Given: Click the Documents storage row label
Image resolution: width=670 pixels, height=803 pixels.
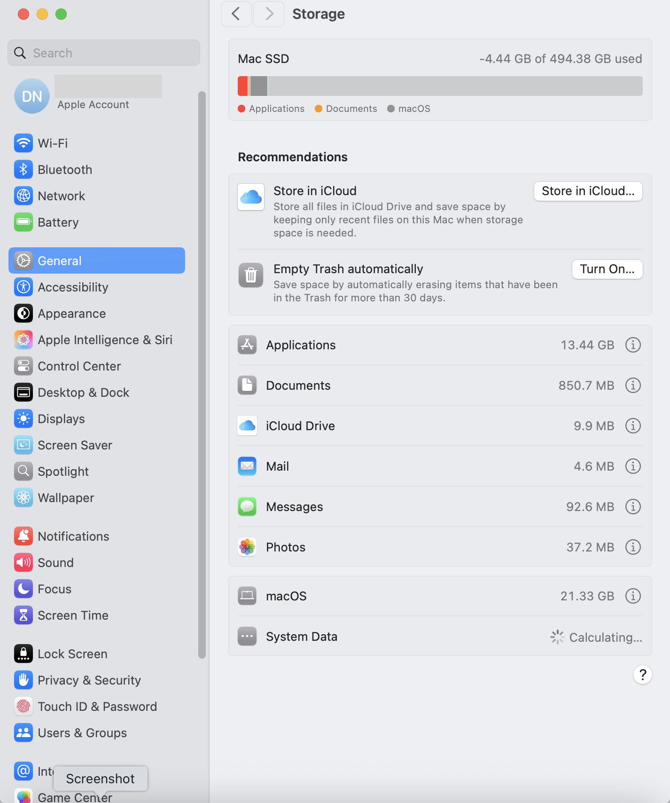Looking at the screenshot, I should click(x=298, y=386).
